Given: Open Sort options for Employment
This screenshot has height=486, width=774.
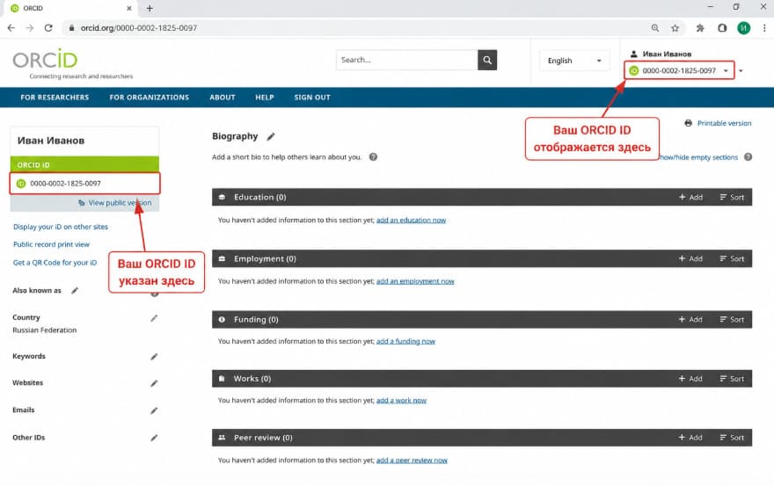Looking at the screenshot, I should 732,258.
